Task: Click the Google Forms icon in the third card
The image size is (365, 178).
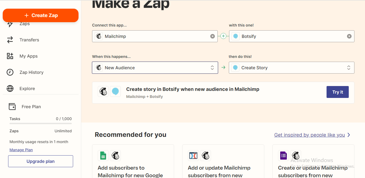Action: point(283,156)
